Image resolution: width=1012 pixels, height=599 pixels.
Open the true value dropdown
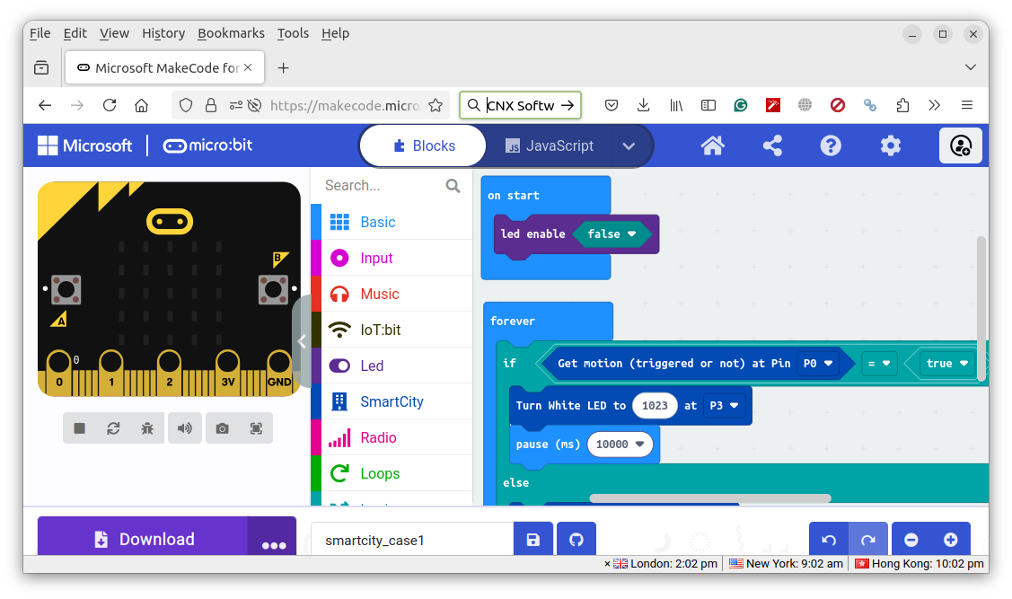point(946,364)
